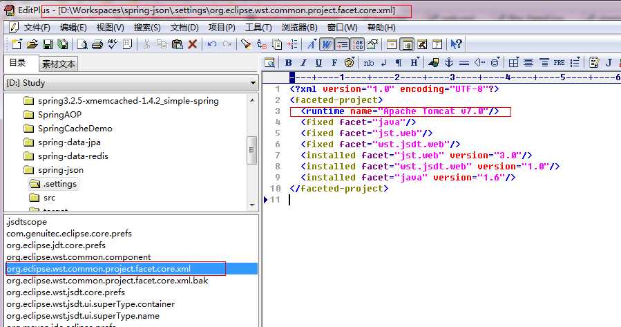
Task: Insert a paragraph tag
Action: 399,62
